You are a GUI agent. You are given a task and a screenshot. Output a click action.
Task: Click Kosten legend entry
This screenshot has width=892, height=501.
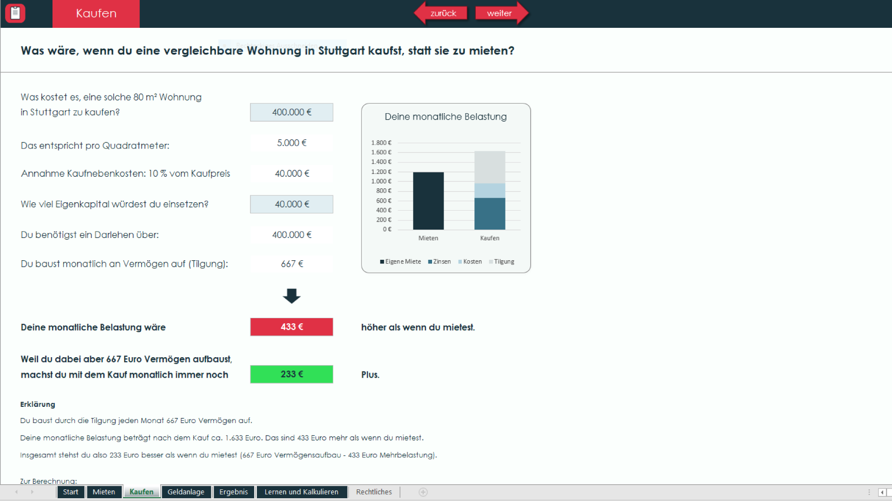(470, 262)
